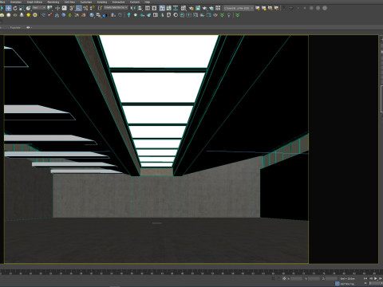Toggle the Scene Explorer

click(147, 8)
